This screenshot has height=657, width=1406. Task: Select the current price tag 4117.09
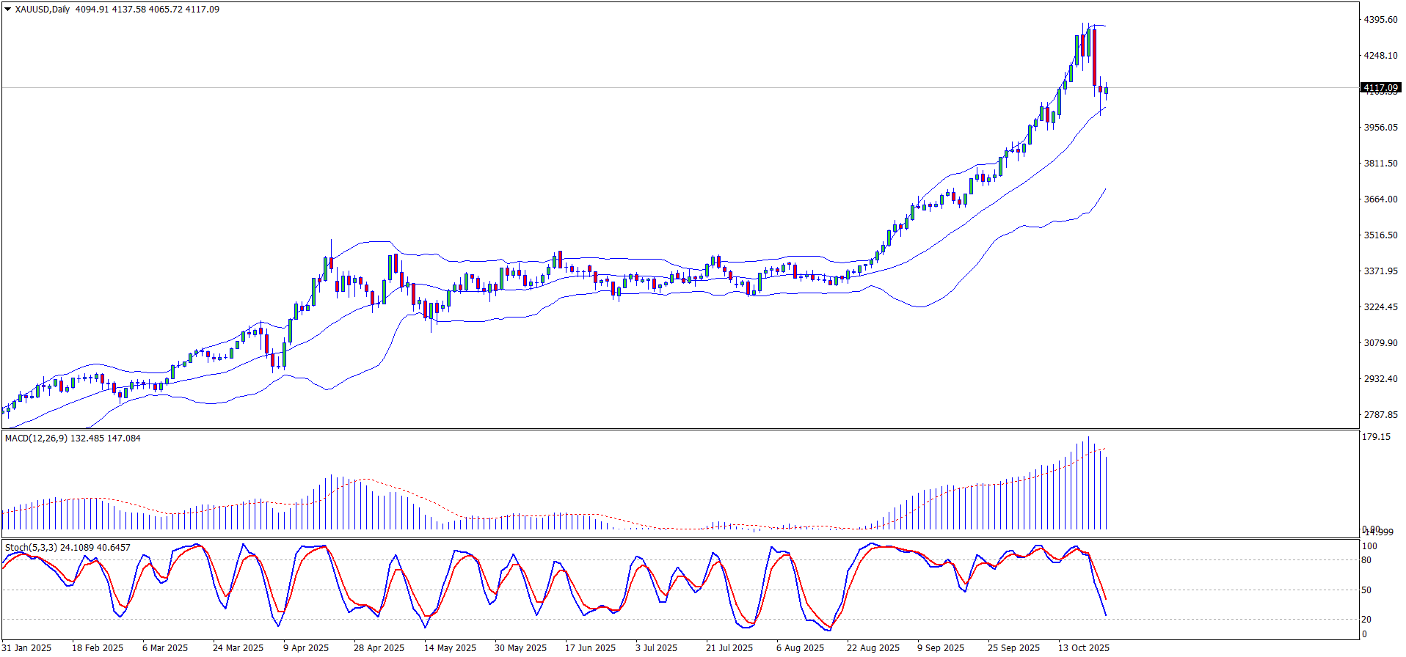tap(1380, 88)
